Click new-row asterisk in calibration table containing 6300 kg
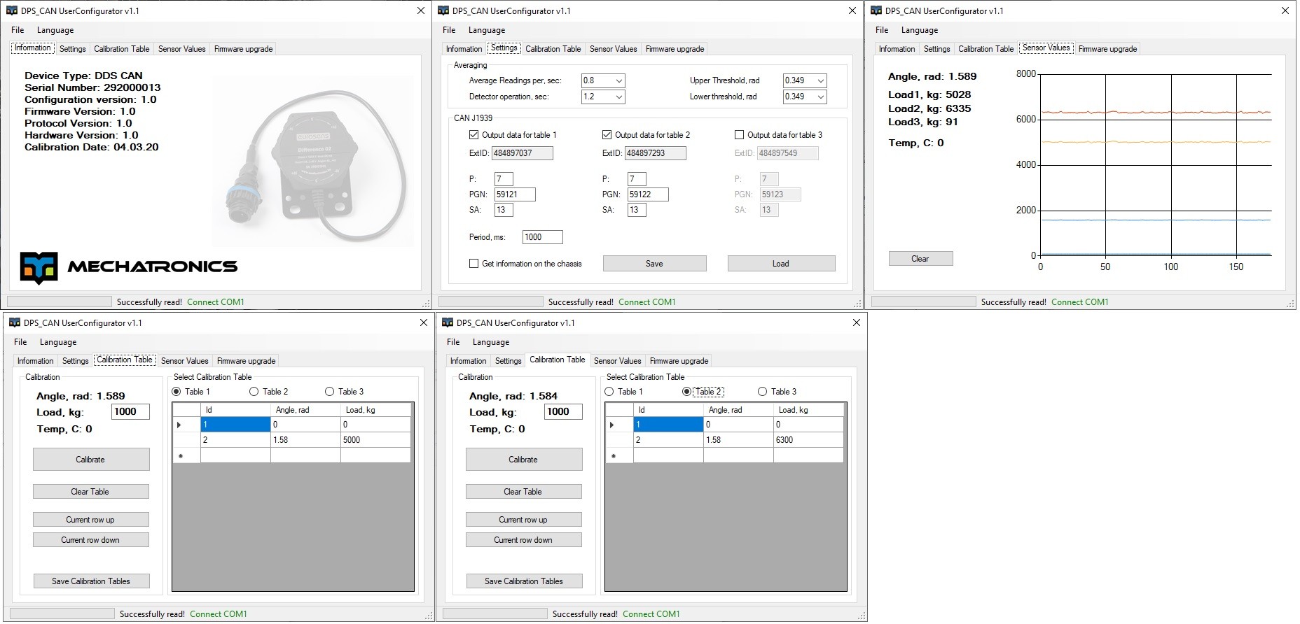The image size is (1300, 624). 614,456
